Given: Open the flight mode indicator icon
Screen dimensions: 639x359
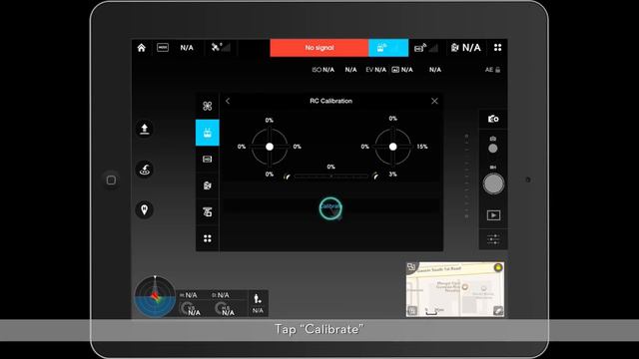Looking at the screenshot, I should [163, 48].
